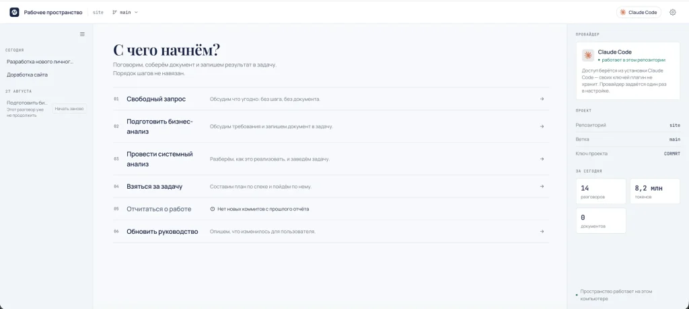
Task: Select step Свободный запрос
Action: pos(331,99)
